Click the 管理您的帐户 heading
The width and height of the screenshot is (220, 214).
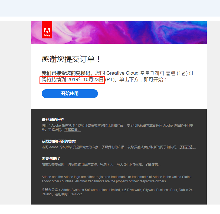53,120
